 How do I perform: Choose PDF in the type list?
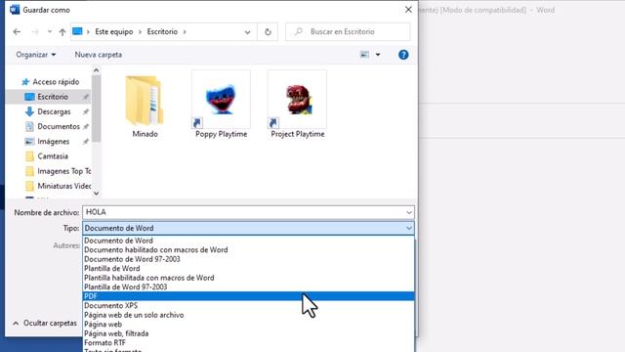click(248, 296)
